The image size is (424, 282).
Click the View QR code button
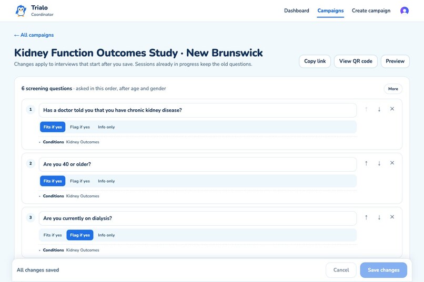pyautogui.click(x=356, y=61)
